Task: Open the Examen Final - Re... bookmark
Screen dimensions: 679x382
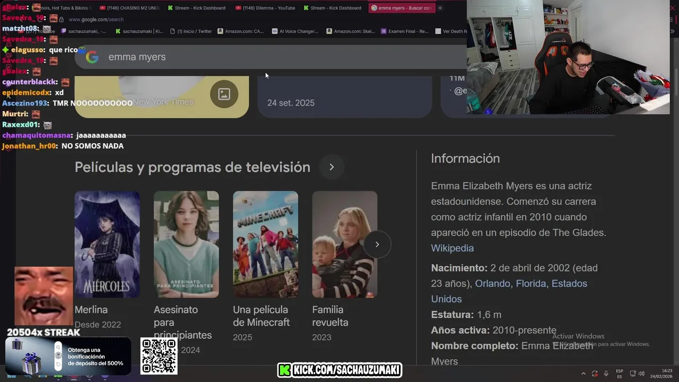Action: pyautogui.click(x=405, y=31)
